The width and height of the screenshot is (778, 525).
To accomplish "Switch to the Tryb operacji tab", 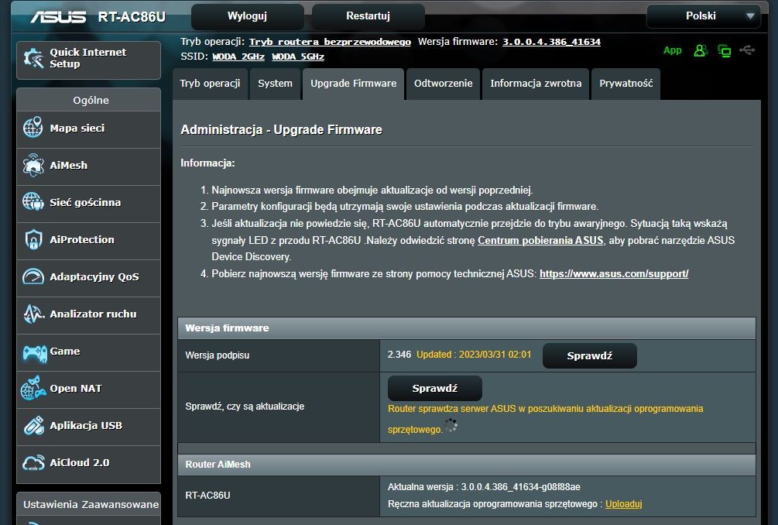I will click(210, 84).
